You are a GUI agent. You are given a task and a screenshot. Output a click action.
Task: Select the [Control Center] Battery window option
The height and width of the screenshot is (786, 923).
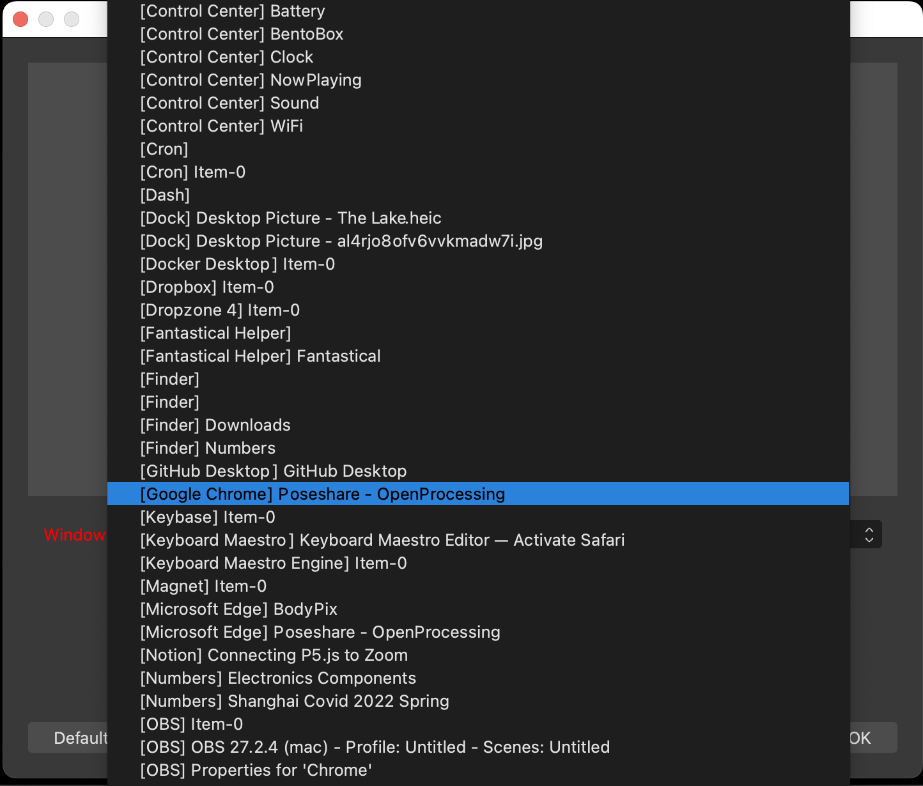232,11
